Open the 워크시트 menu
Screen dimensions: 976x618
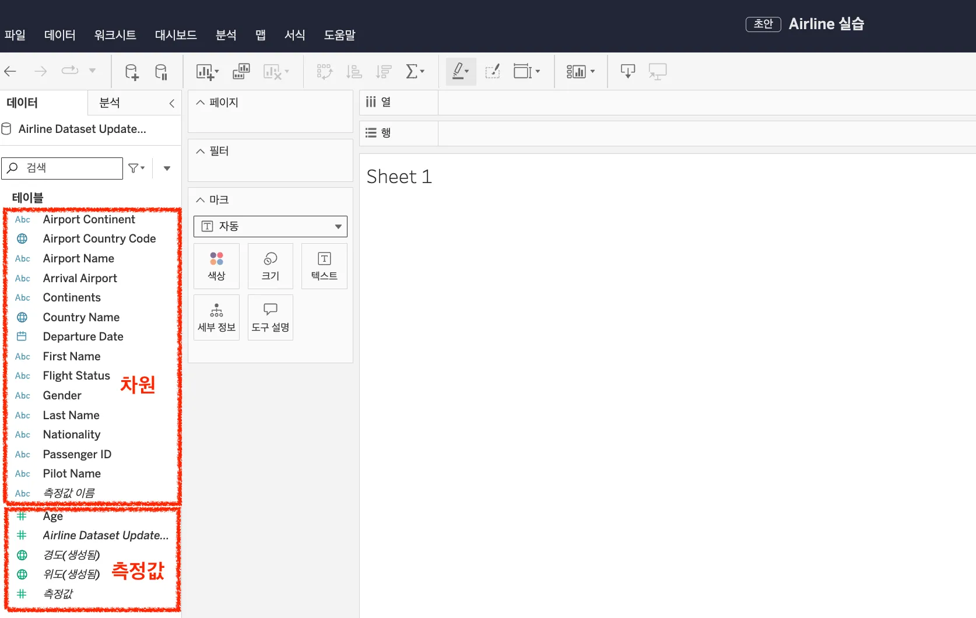tap(115, 35)
